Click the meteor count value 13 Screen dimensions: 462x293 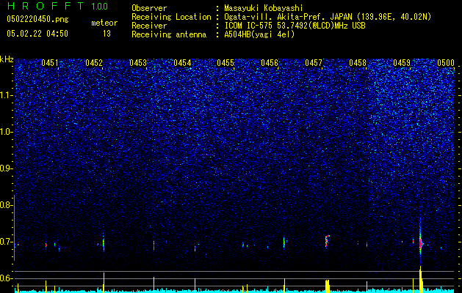(107, 34)
